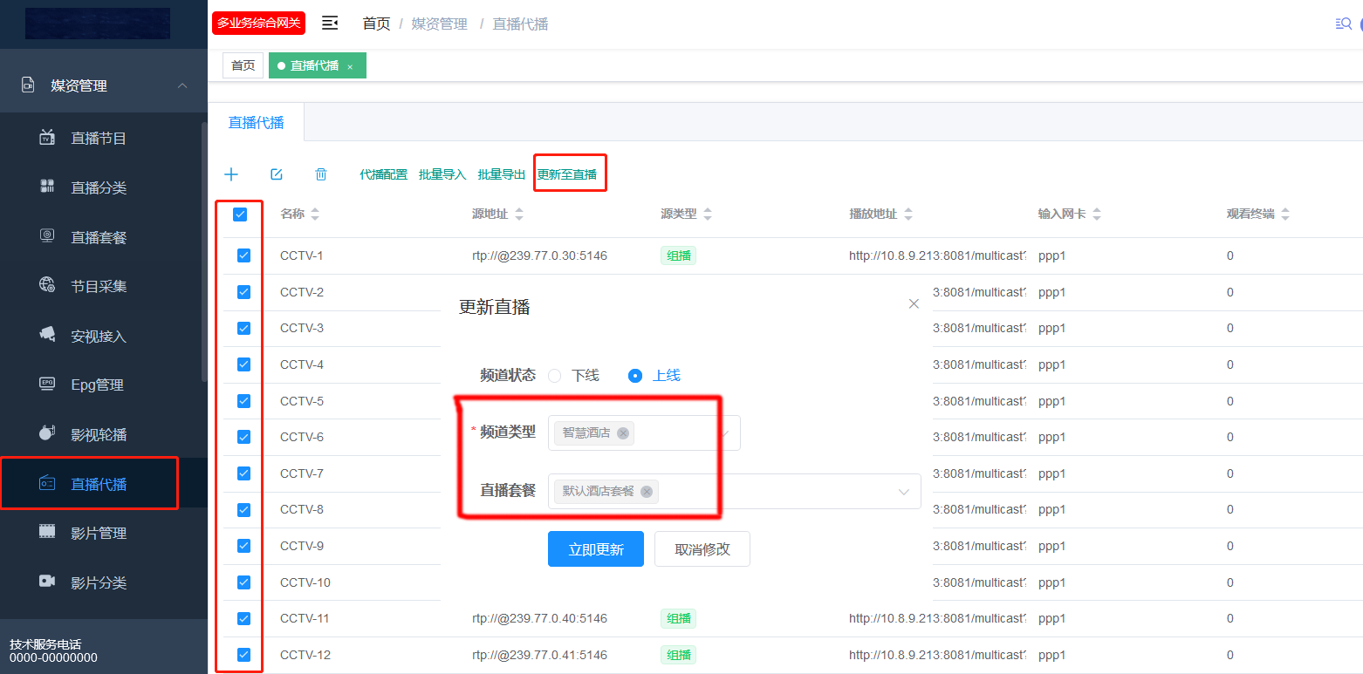Click the edit pencil icon in toolbar
1363x674 pixels.
tap(277, 174)
